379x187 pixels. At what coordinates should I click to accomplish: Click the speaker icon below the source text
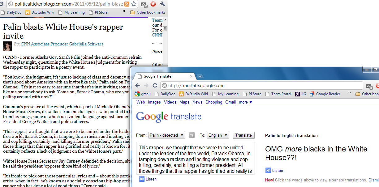(142, 179)
